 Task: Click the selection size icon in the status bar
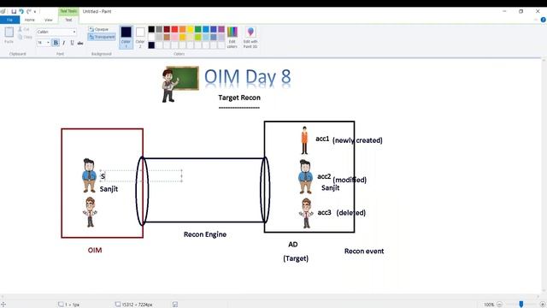click(x=61, y=305)
